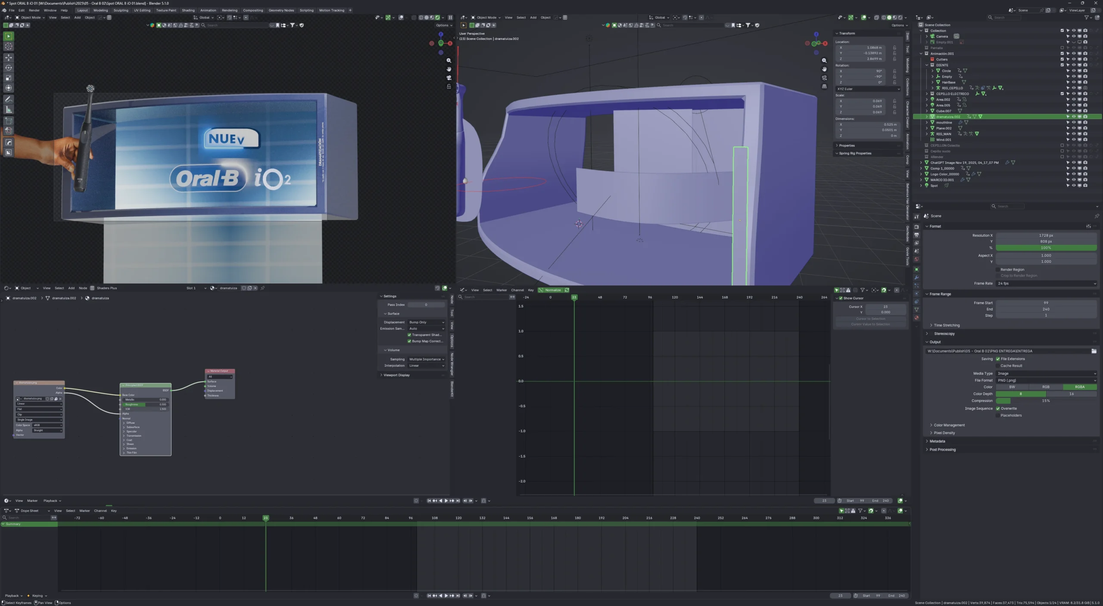The image size is (1103, 606).
Task: Select the Cursor tool in left viewport toolbar
Action: (x=9, y=46)
